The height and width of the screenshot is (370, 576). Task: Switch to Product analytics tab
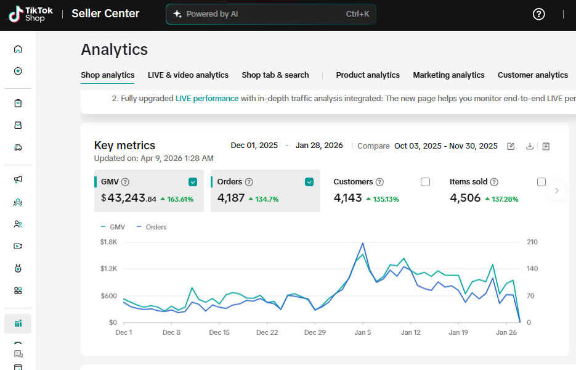[368, 75]
